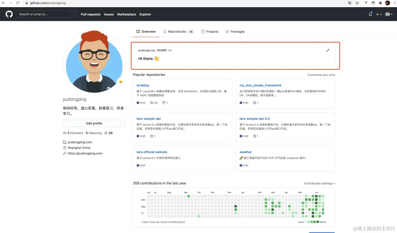397x233 pixels.
Task: Reload the page via the refresh icon
Action: [18, 3]
